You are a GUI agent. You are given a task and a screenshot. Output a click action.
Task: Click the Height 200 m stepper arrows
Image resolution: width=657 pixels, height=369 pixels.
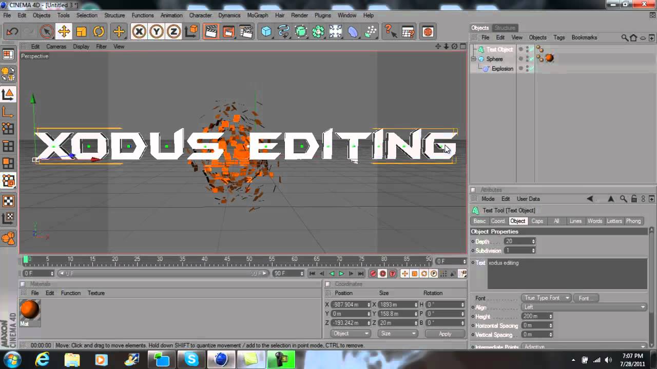click(550, 316)
